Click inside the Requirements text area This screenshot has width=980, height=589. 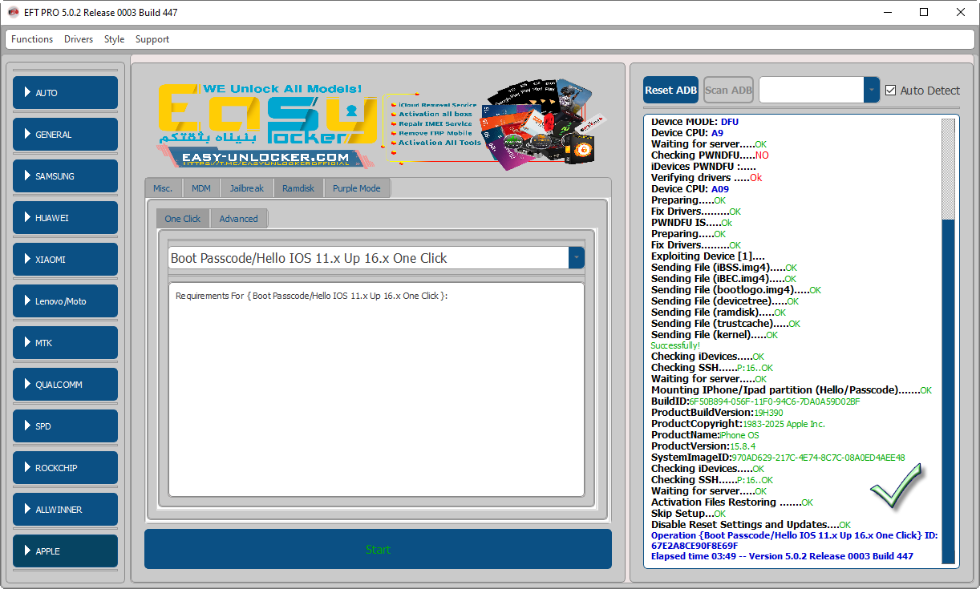click(x=376, y=390)
